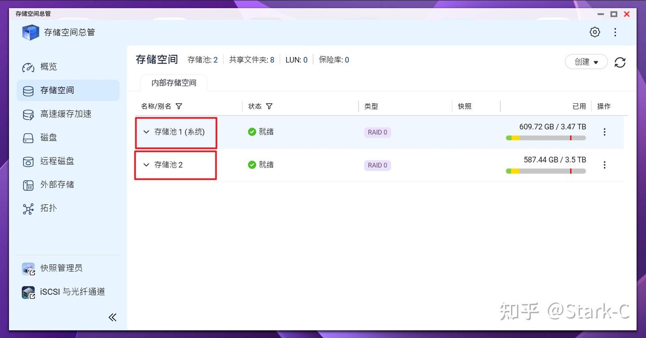
Task: Click the 操作 column header
Action: [604, 106]
